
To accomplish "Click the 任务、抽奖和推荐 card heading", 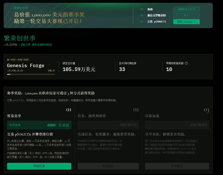I will tap(92, 116).
